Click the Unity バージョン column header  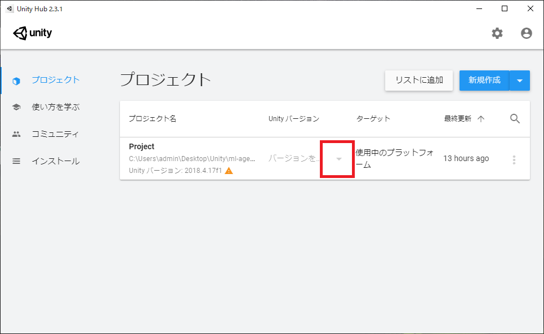(x=294, y=119)
